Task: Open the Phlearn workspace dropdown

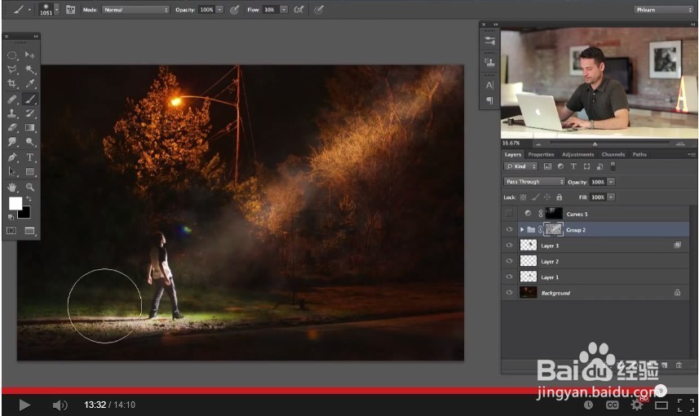Action: point(663,9)
